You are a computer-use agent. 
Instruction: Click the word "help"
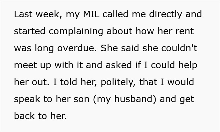tap(188, 66)
